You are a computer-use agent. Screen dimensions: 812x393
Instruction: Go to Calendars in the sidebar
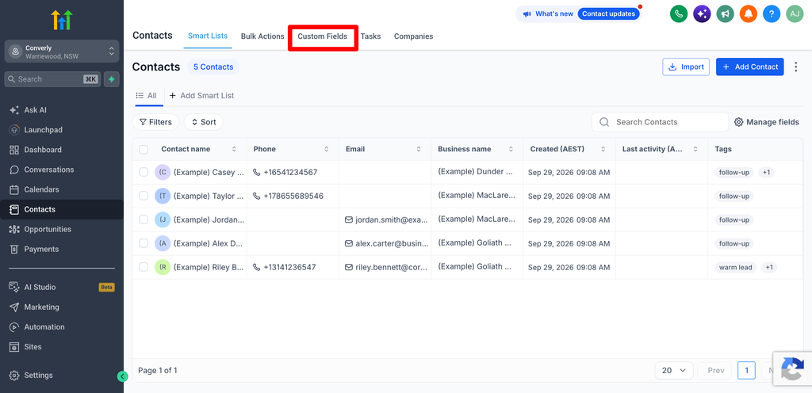pos(34,189)
